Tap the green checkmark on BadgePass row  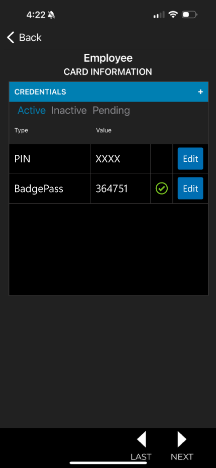162,189
